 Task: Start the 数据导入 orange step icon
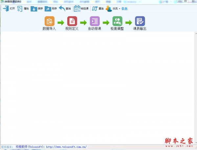tap(50, 21)
